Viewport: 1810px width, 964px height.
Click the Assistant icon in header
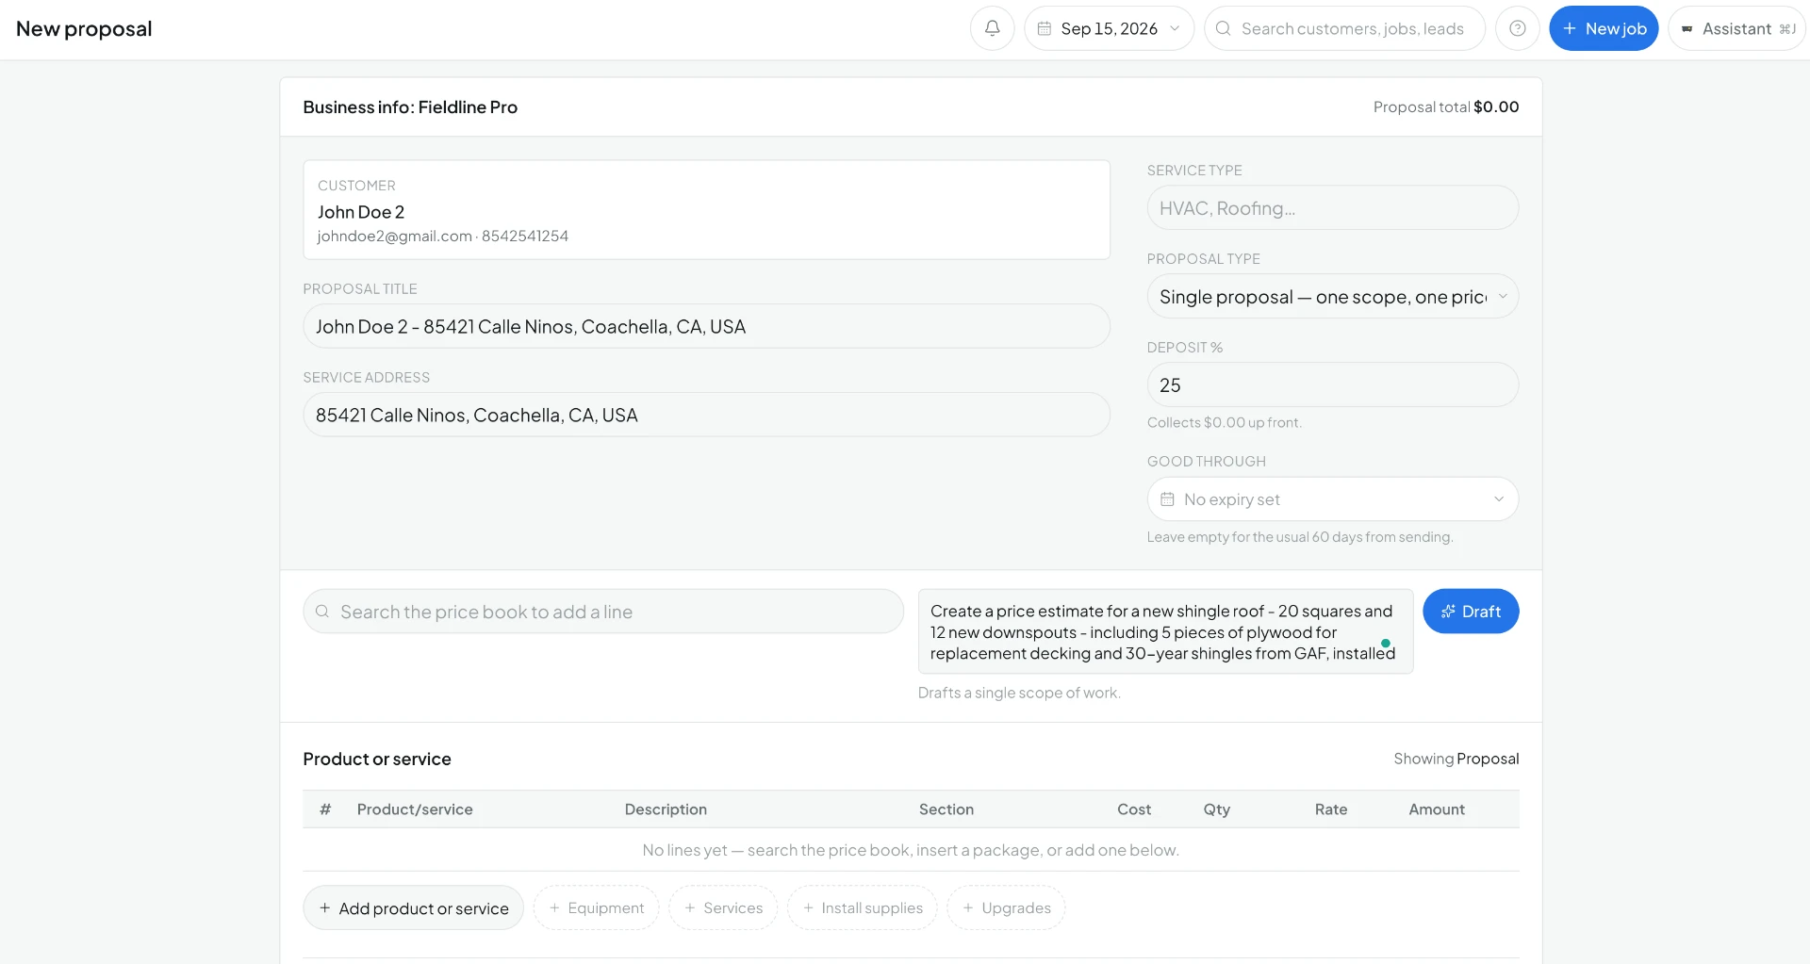click(x=1687, y=29)
